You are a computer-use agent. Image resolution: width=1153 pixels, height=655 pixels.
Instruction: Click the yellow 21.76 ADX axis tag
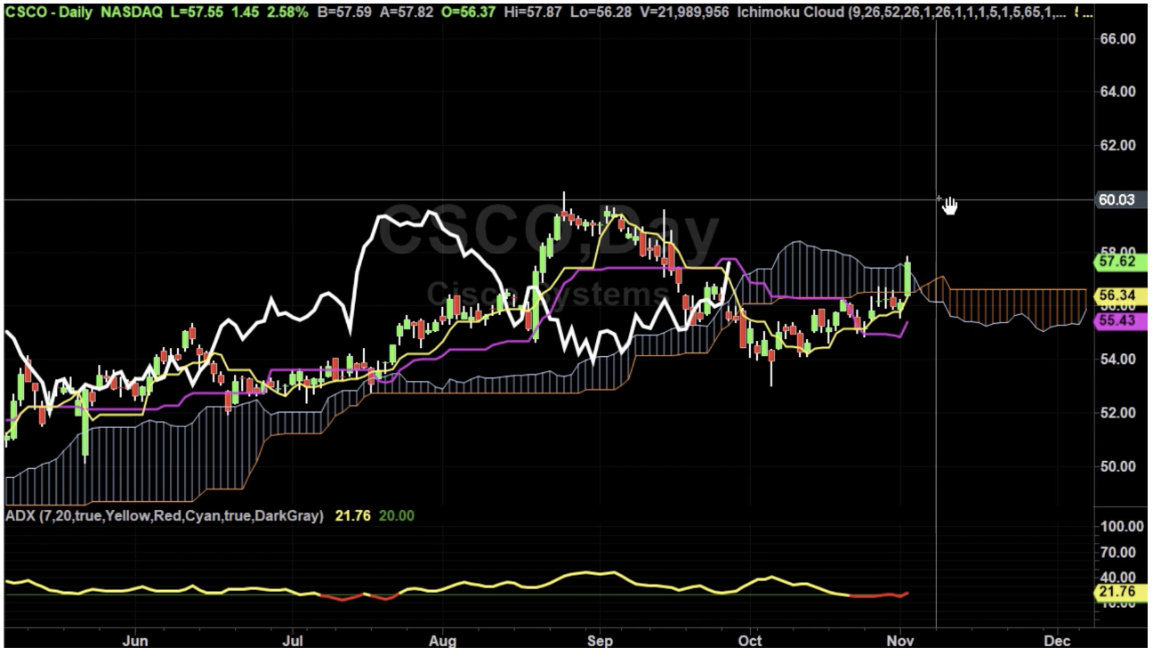[1118, 592]
